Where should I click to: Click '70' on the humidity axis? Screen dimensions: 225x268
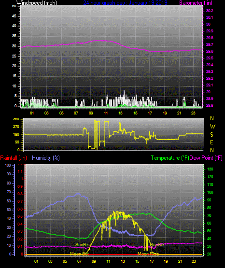coord(9,192)
